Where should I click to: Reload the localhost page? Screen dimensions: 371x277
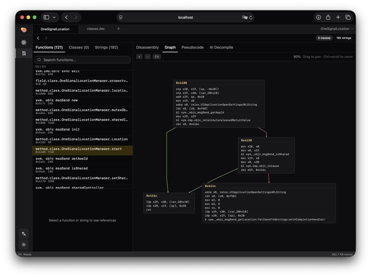251,17
